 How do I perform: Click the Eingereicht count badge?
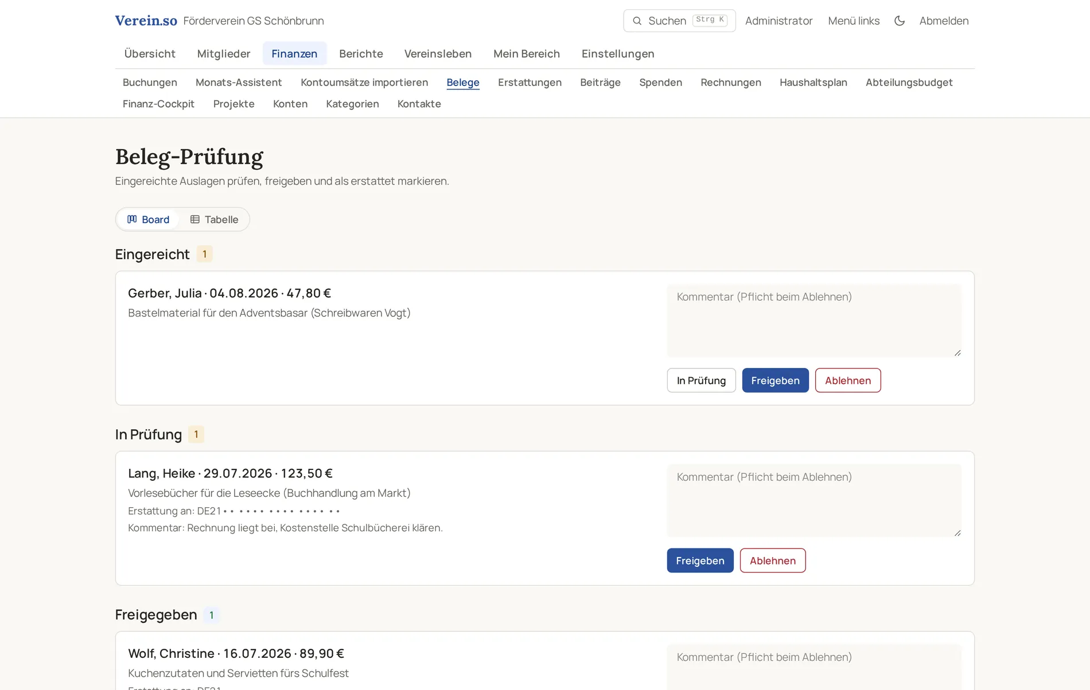[x=204, y=254]
